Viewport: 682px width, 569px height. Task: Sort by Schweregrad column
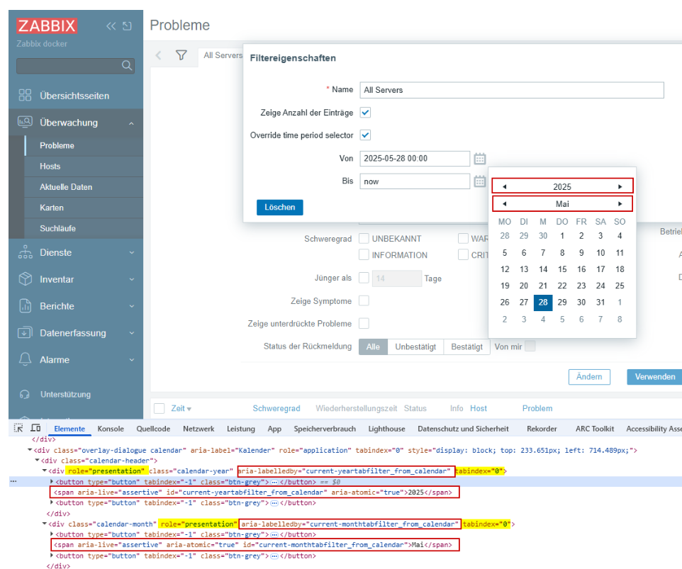pos(276,408)
